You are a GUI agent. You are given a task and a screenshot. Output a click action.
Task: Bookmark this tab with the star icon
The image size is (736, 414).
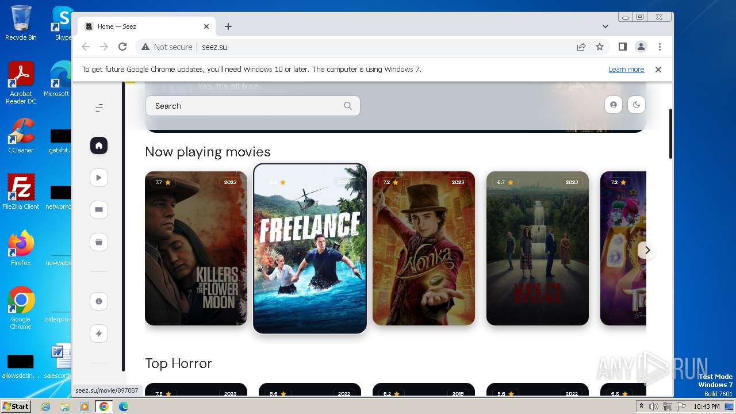coord(600,47)
